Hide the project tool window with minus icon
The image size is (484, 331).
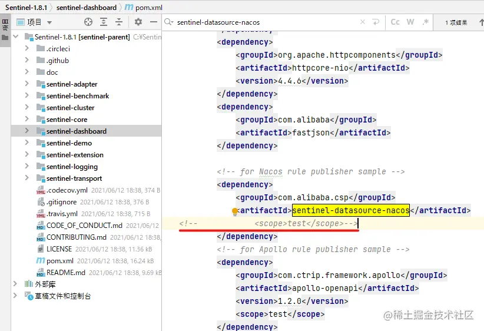[154, 22]
